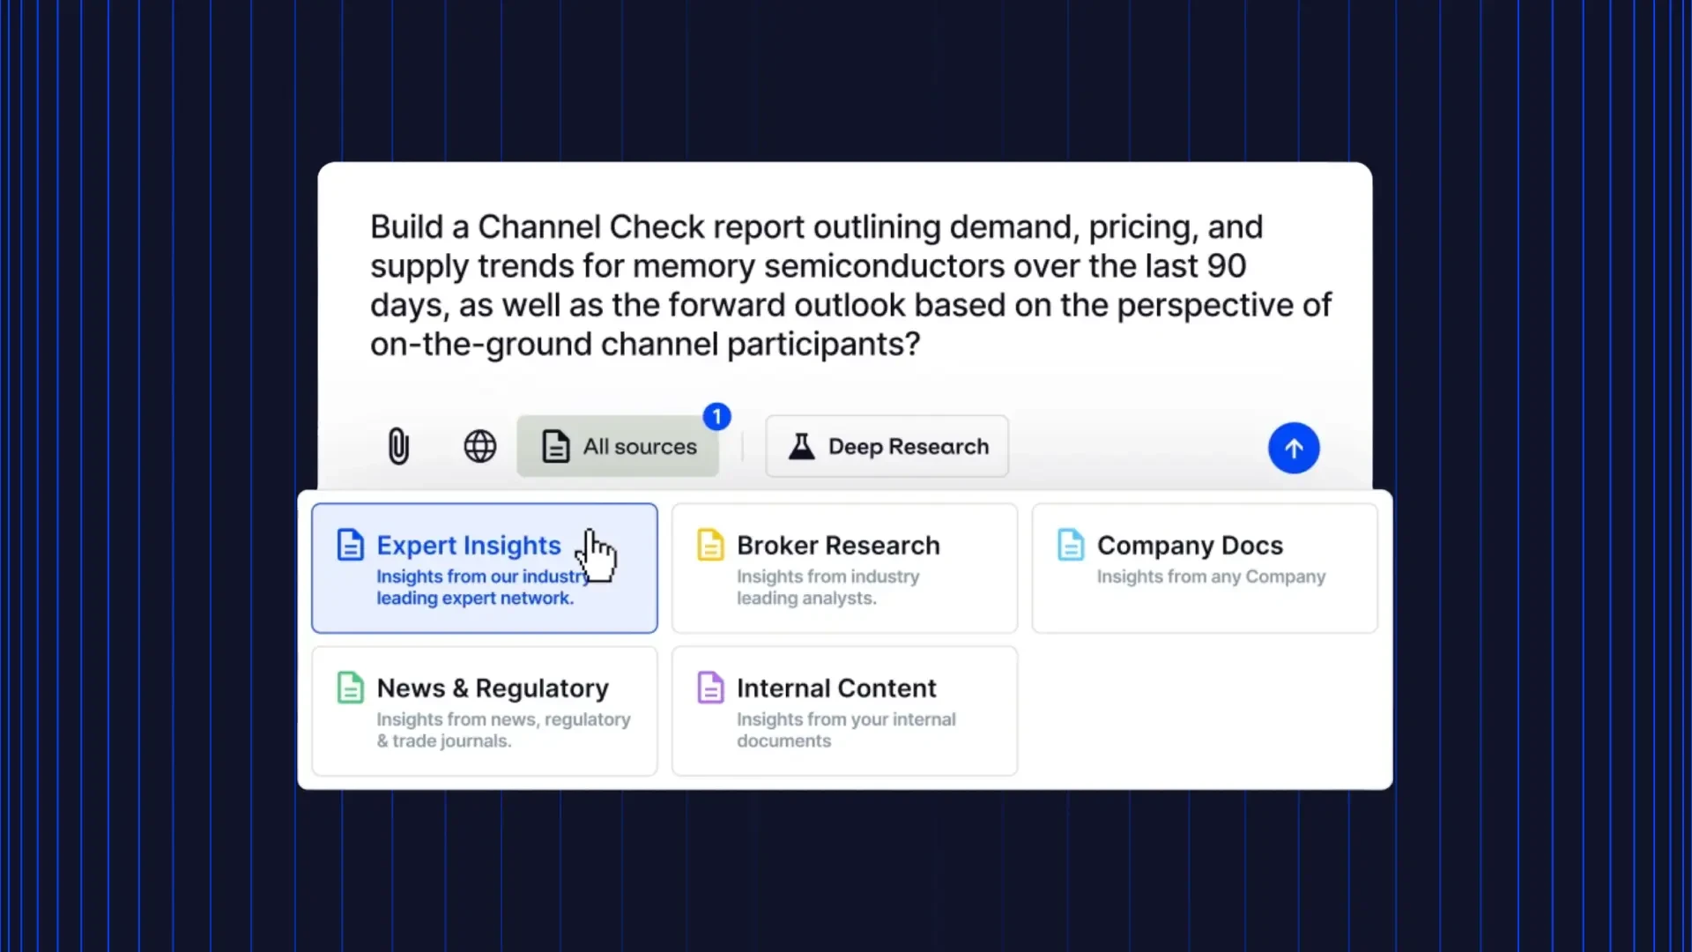The image size is (1692, 952).
Task: Open the All sources dropdown
Action: (618, 446)
